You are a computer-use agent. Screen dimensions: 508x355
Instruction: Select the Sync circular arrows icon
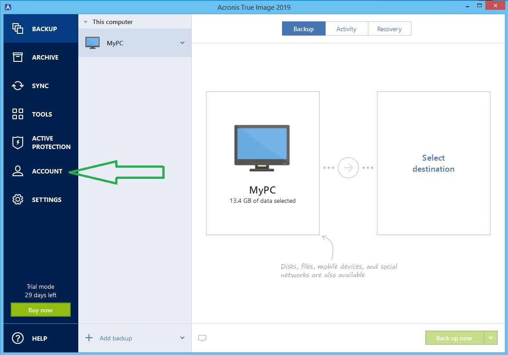[18, 85]
